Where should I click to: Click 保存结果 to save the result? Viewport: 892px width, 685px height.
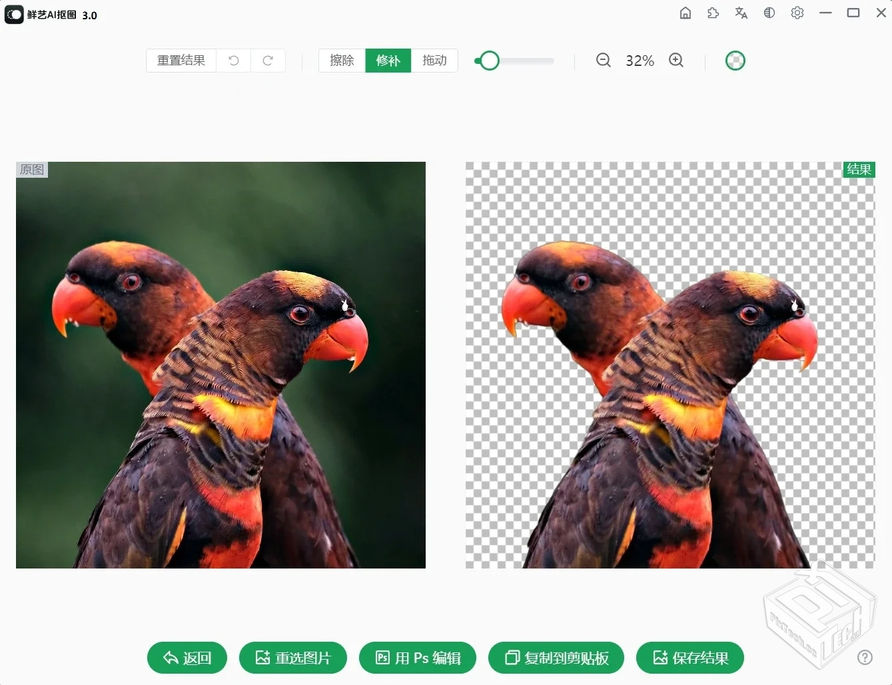coord(690,658)
